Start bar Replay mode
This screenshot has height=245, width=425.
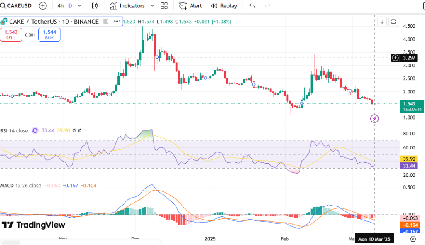pyautogui.click(x=224, y=6)
